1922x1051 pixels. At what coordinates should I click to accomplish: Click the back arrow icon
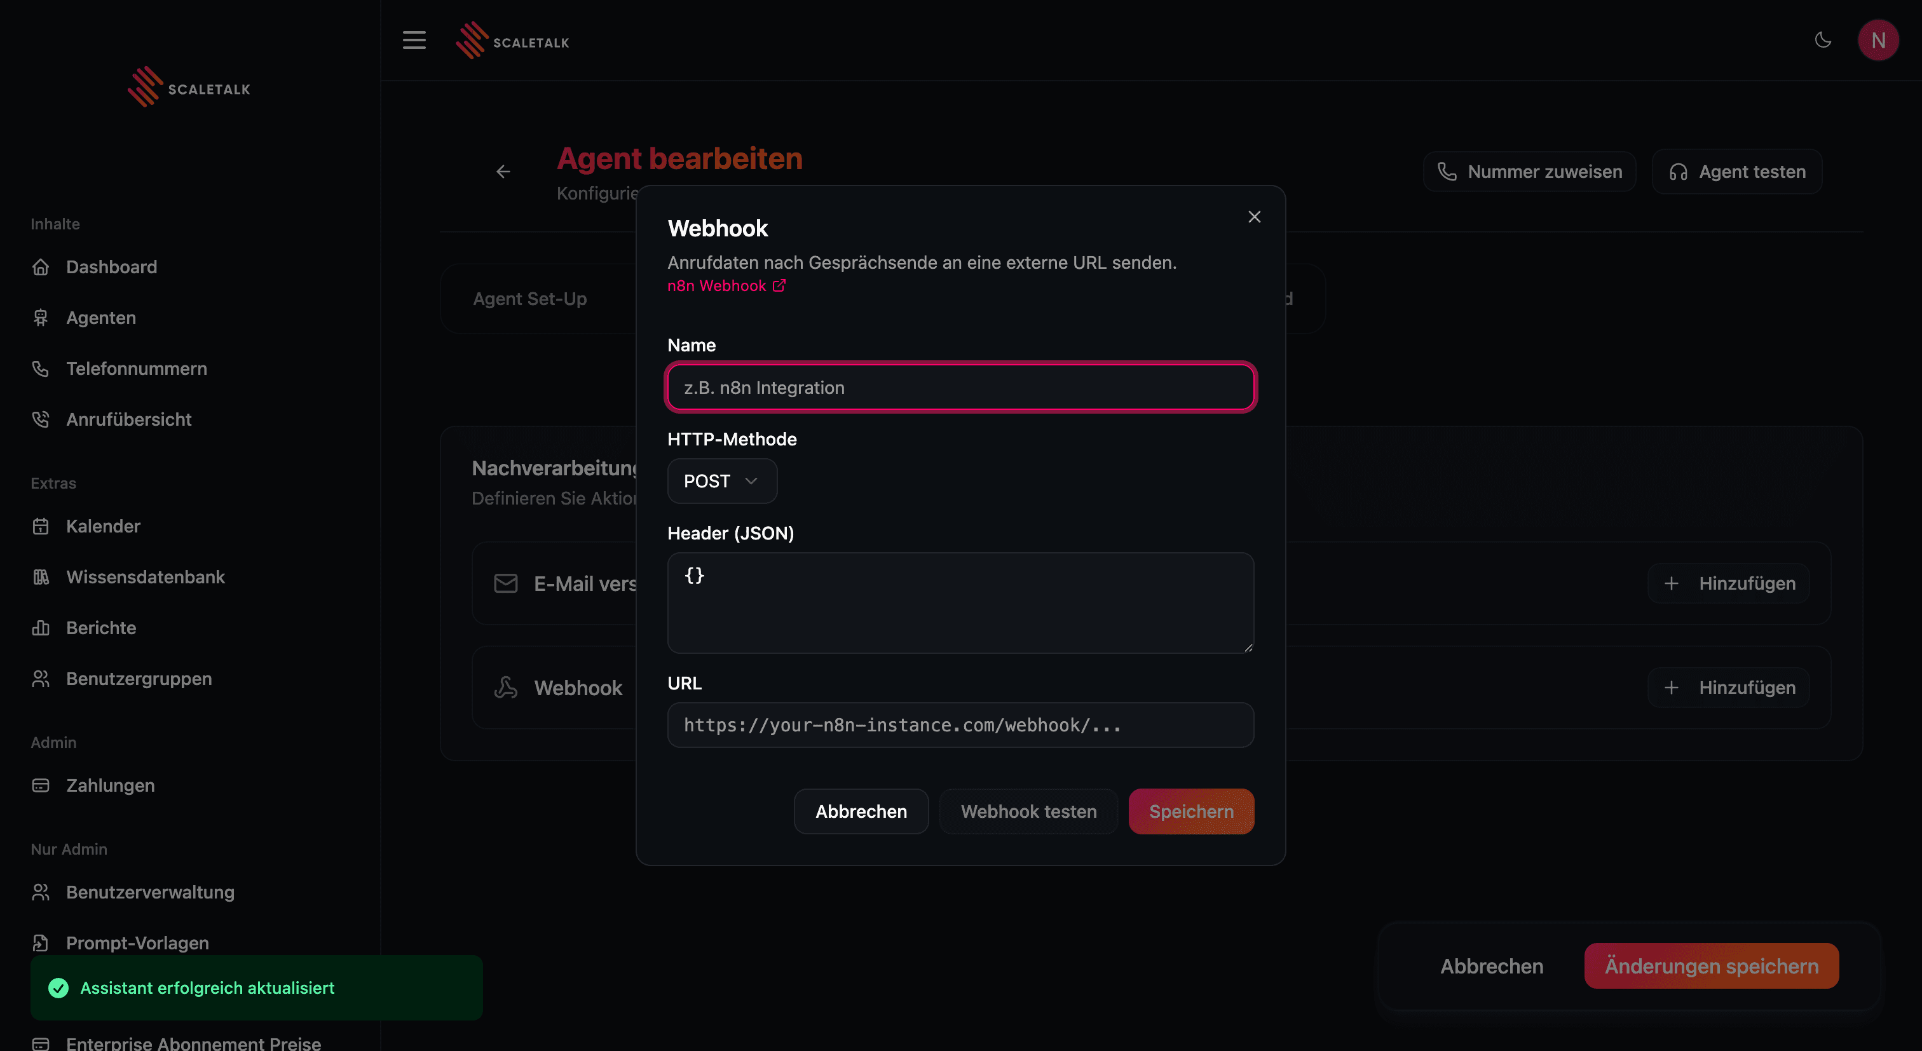503,172
